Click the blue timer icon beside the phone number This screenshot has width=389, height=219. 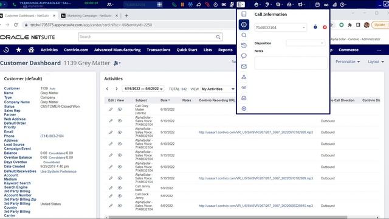pyautogui.click(x=315, y=27)
